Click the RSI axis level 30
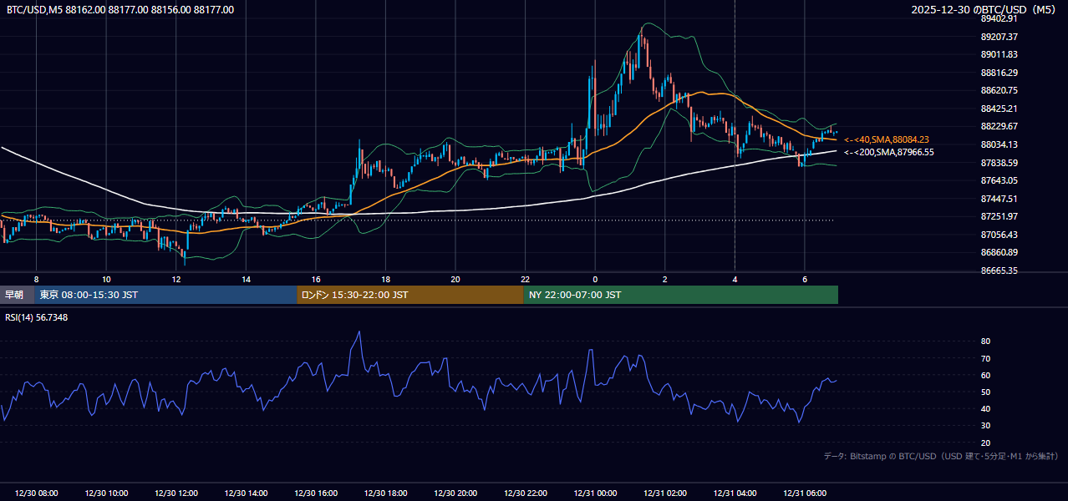The image size is (1068, 501). pyautogui.click(x=985, y=426)
